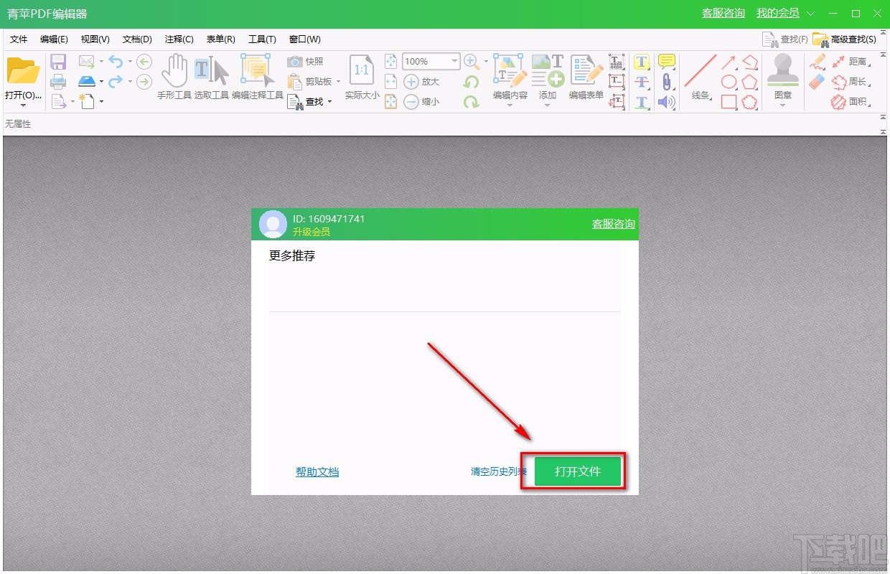Image resolution: width=890 pixels, height=574 pixels.
Task: Open the 注释(C) menu
Action: point(178,39)
